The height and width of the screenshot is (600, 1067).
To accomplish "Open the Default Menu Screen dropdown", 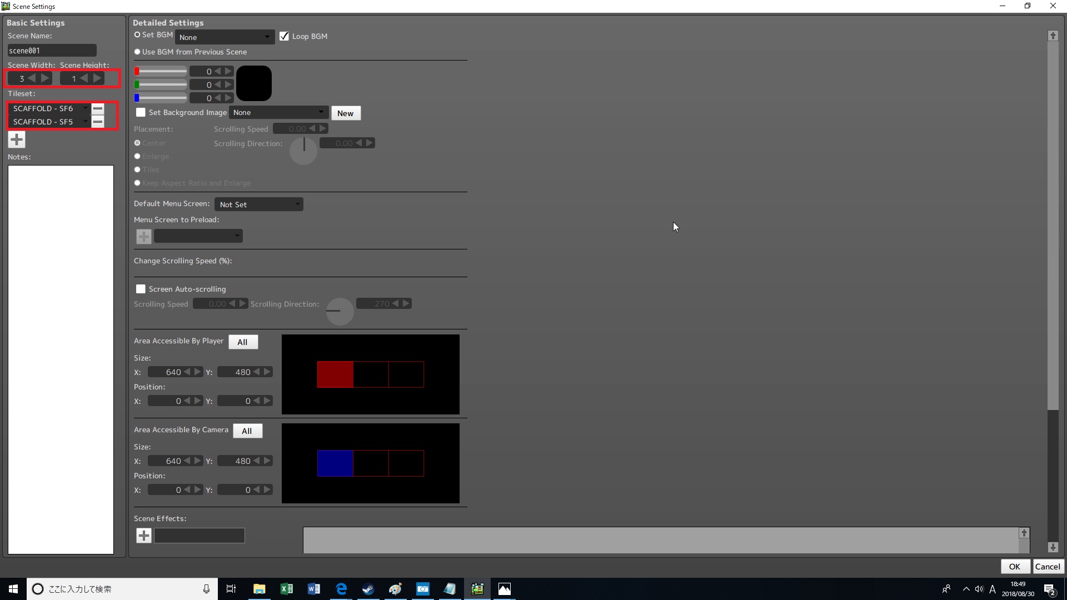I will (x=259, y=204).
